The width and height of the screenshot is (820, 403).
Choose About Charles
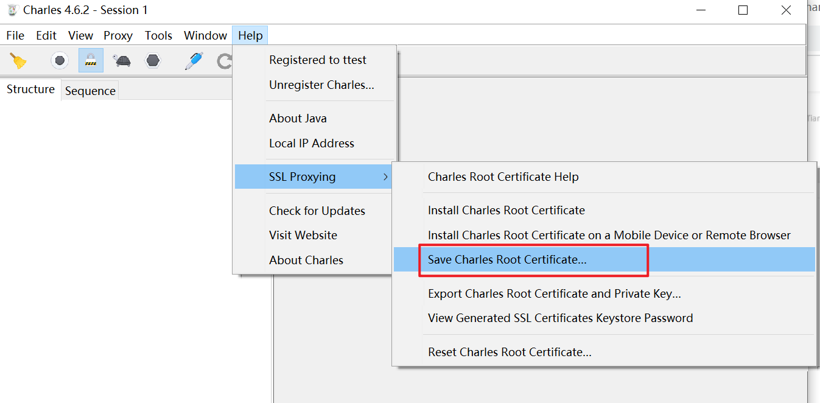(315, 260)
